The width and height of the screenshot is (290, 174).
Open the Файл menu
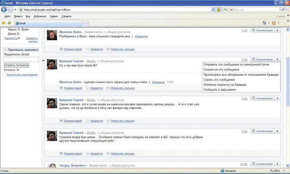coord(7,16)
